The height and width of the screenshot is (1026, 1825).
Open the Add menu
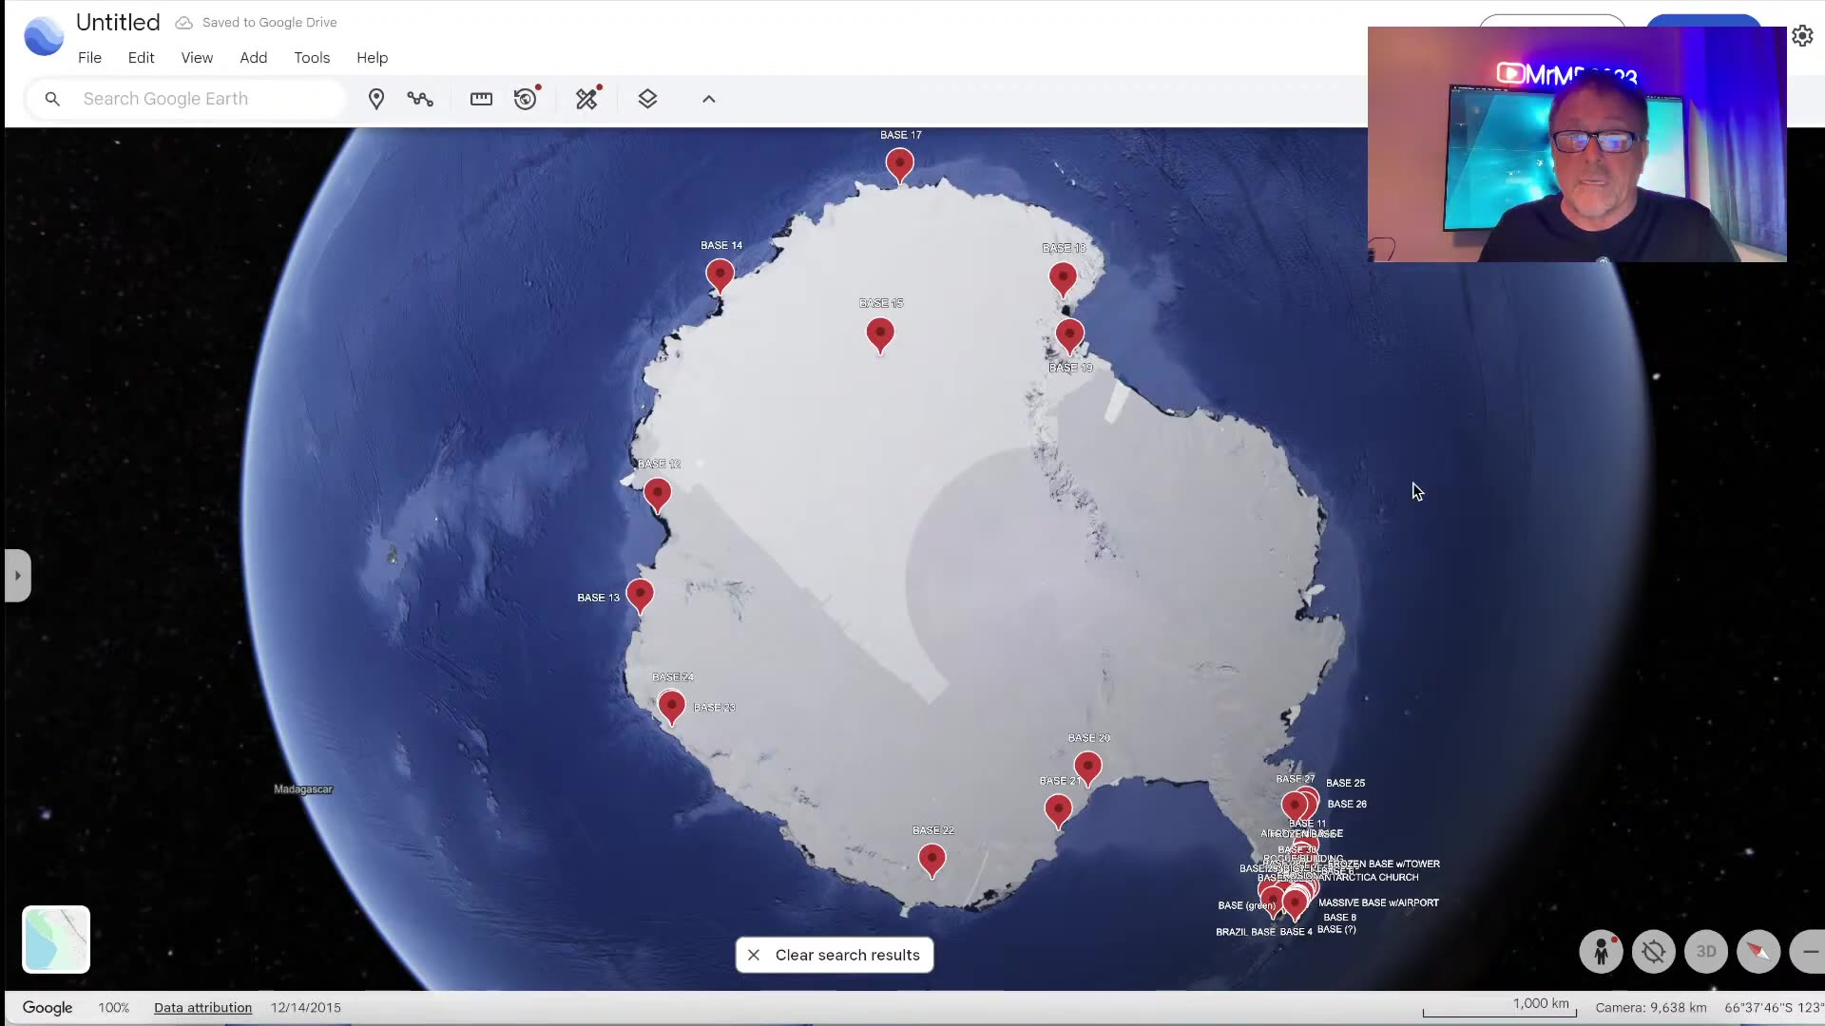click(x=253, y=58)
